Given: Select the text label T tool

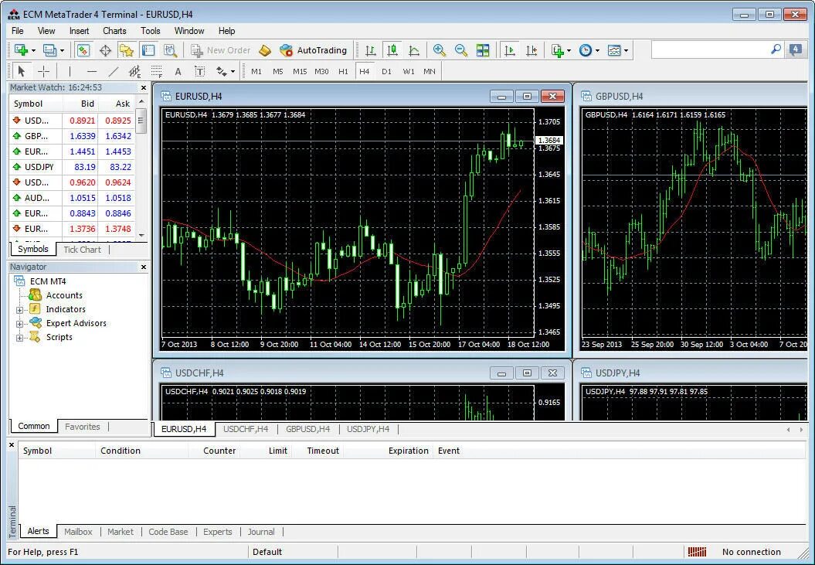Looking at the screenshot, I should click(199, 71).
